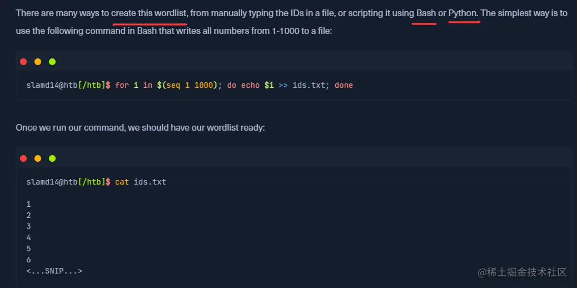Image resolution: width=577 pixels, height=288 pixels.
Task: Click the underlined "create this wordlist" text
Action: point(149,13)
